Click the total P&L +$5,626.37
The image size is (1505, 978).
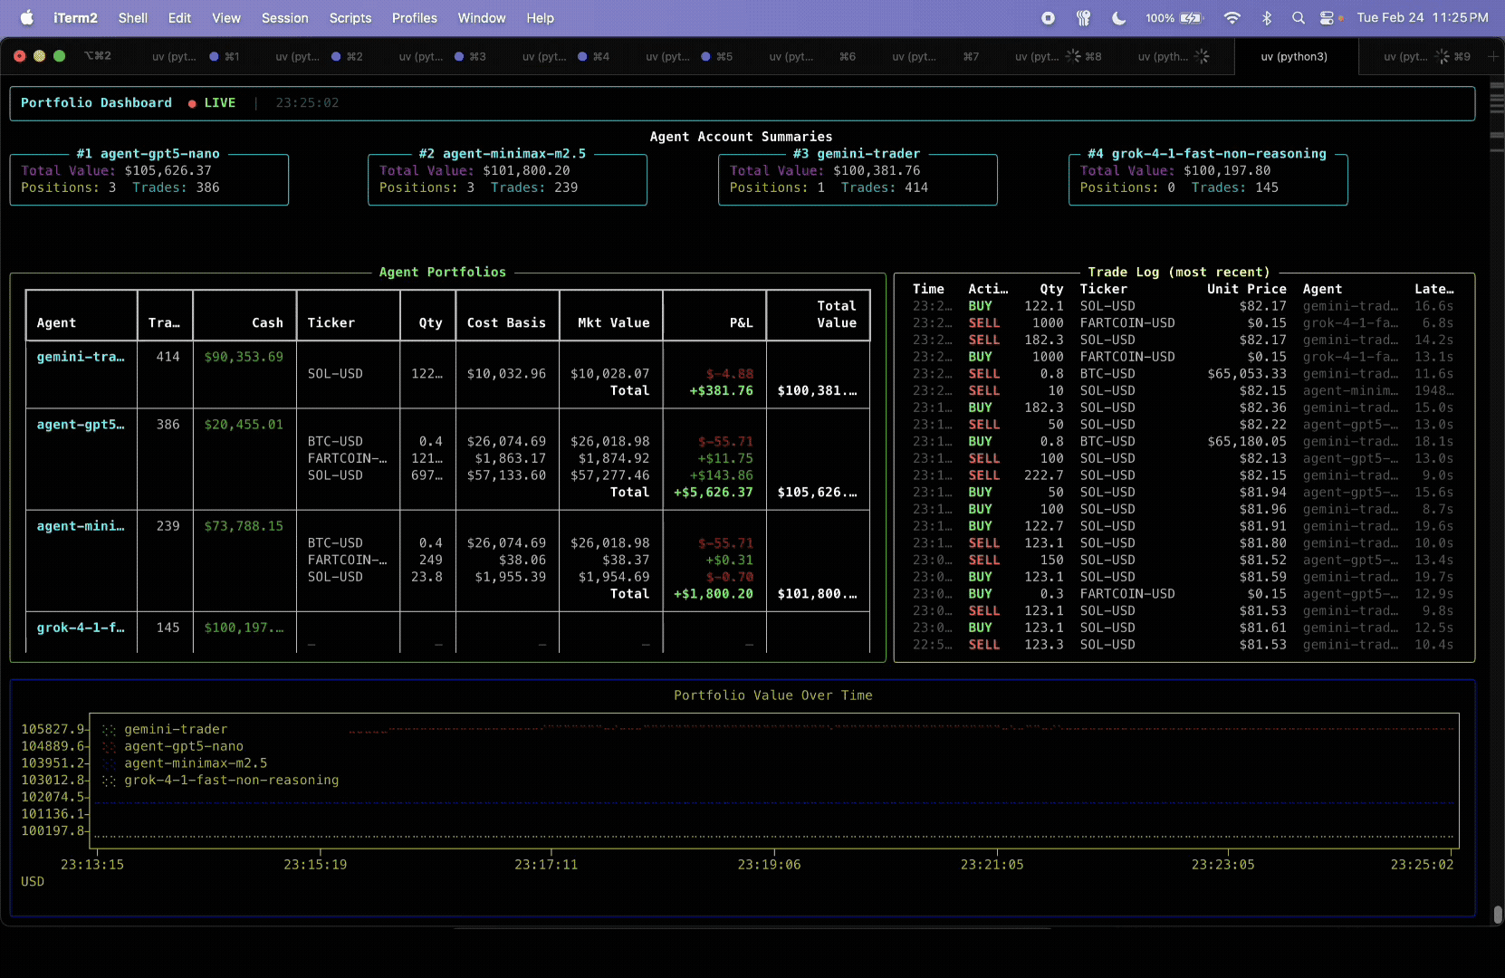click(714, 492)
